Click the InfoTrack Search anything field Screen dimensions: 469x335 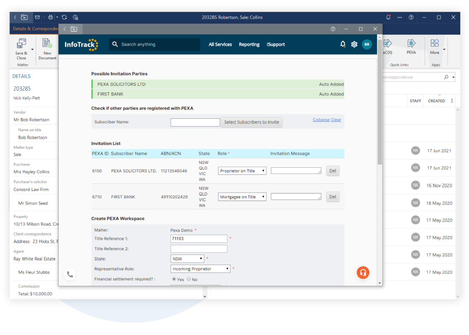[x=154, y=44]
